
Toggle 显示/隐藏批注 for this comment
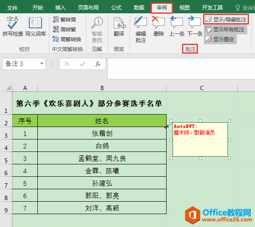226,19
